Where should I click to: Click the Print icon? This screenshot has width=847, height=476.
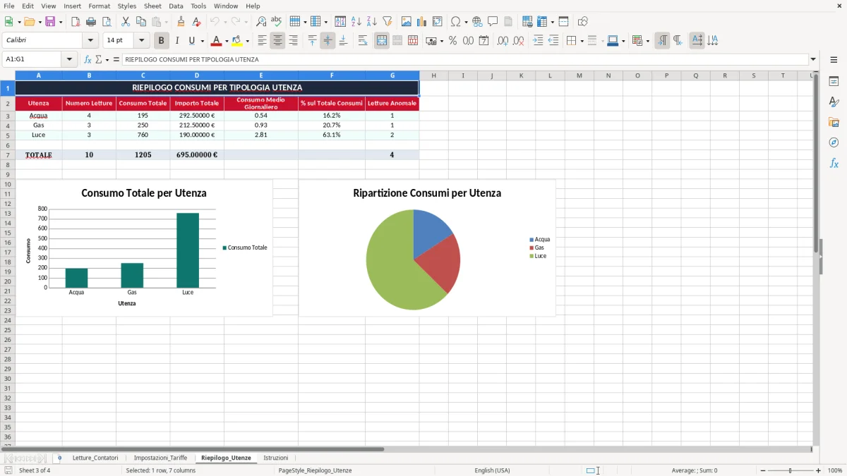tap(91, 22)
